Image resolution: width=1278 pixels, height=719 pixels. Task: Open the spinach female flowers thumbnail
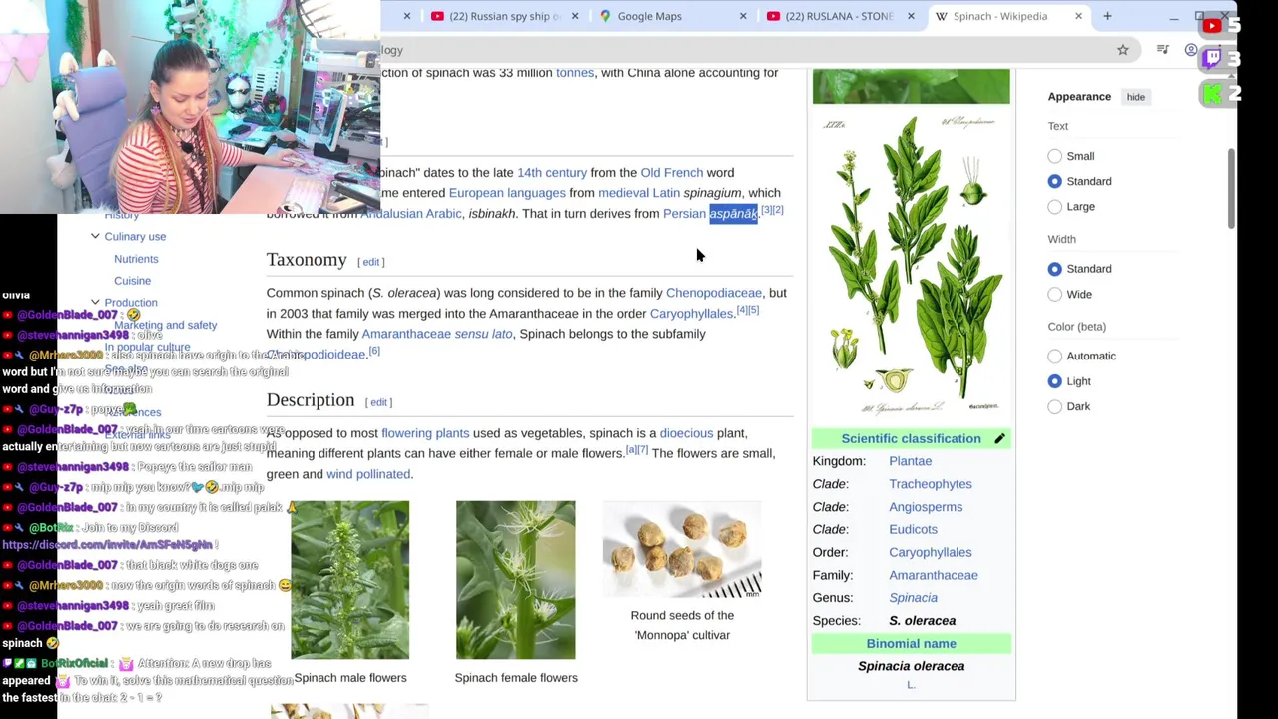coord(515,580)
